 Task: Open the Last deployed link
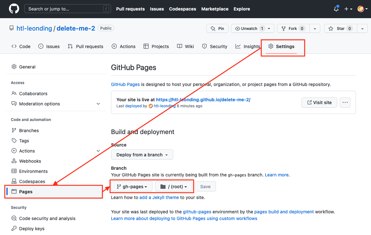(133, 106)
